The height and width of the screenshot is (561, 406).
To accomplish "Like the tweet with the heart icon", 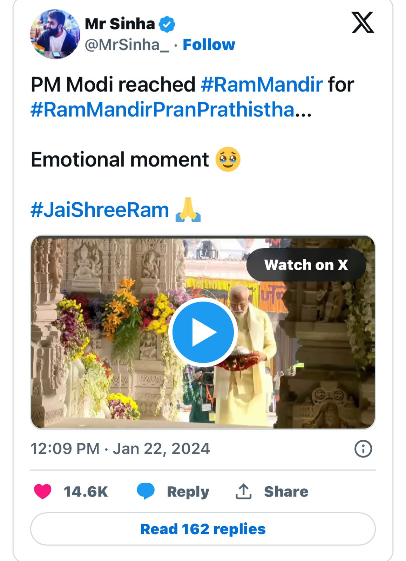I will (x=43, y=491).
